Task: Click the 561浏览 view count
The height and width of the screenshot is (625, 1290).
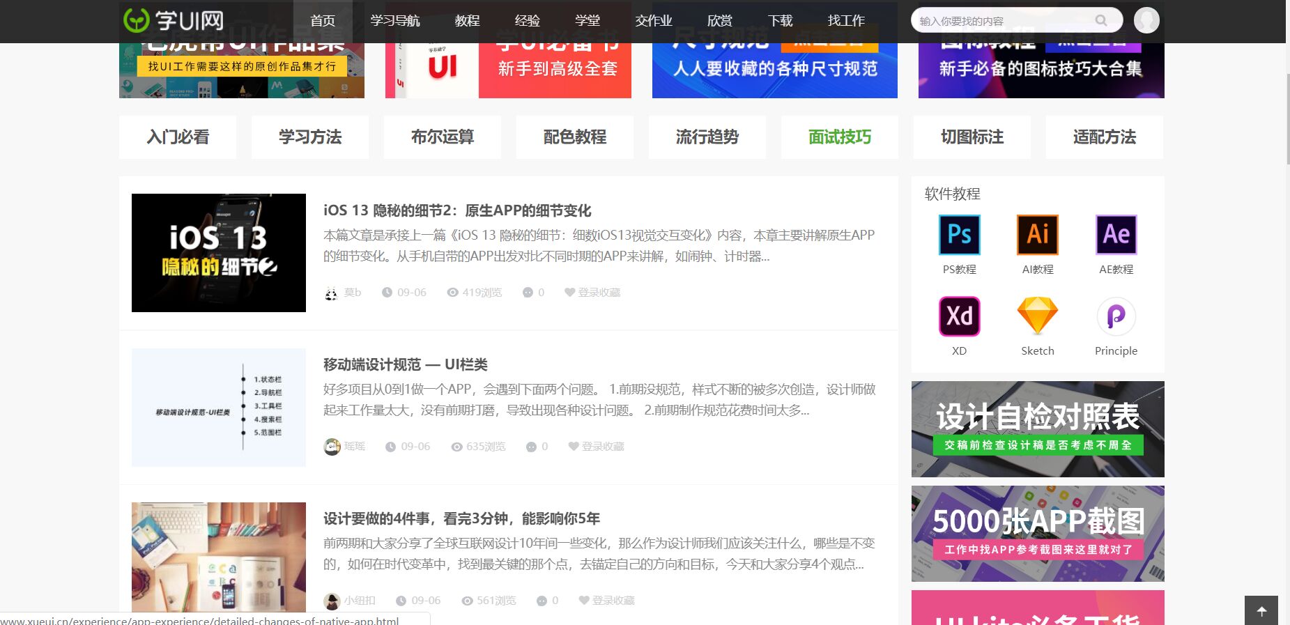Action: click(489, 601)
